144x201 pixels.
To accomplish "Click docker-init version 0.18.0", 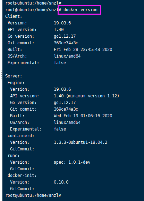I will point(61,182).
